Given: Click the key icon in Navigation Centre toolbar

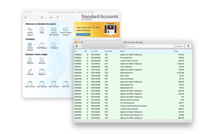Looking at the screenshot, I should (x=51, y=17).
